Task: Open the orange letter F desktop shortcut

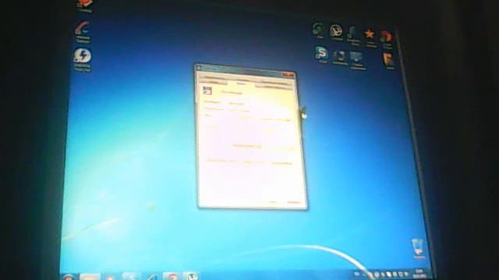Action: pos(388,61)
